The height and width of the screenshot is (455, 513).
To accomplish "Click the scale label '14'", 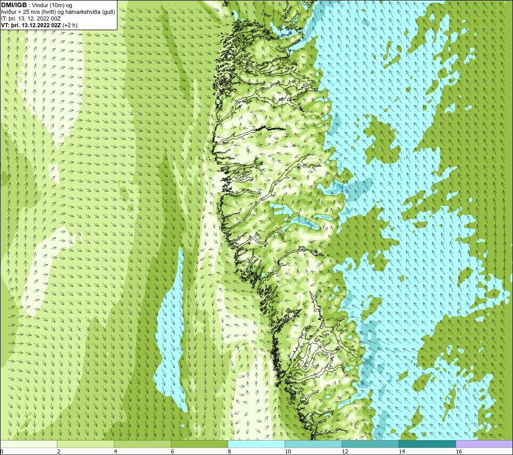I will click(402, 452).
